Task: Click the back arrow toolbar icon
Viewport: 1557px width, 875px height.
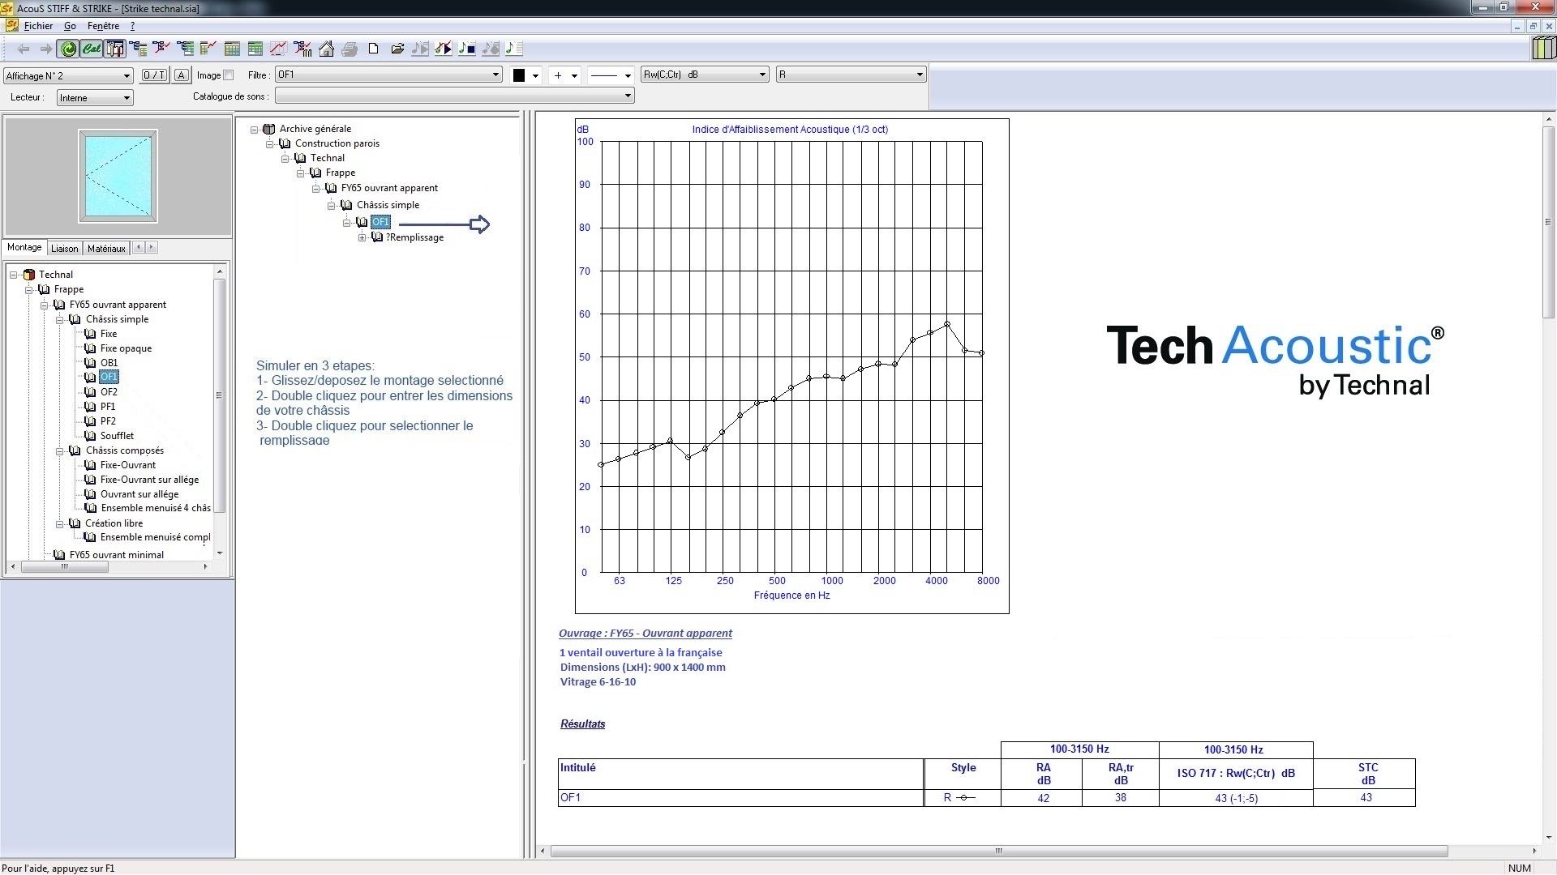Action: point(24,49)
